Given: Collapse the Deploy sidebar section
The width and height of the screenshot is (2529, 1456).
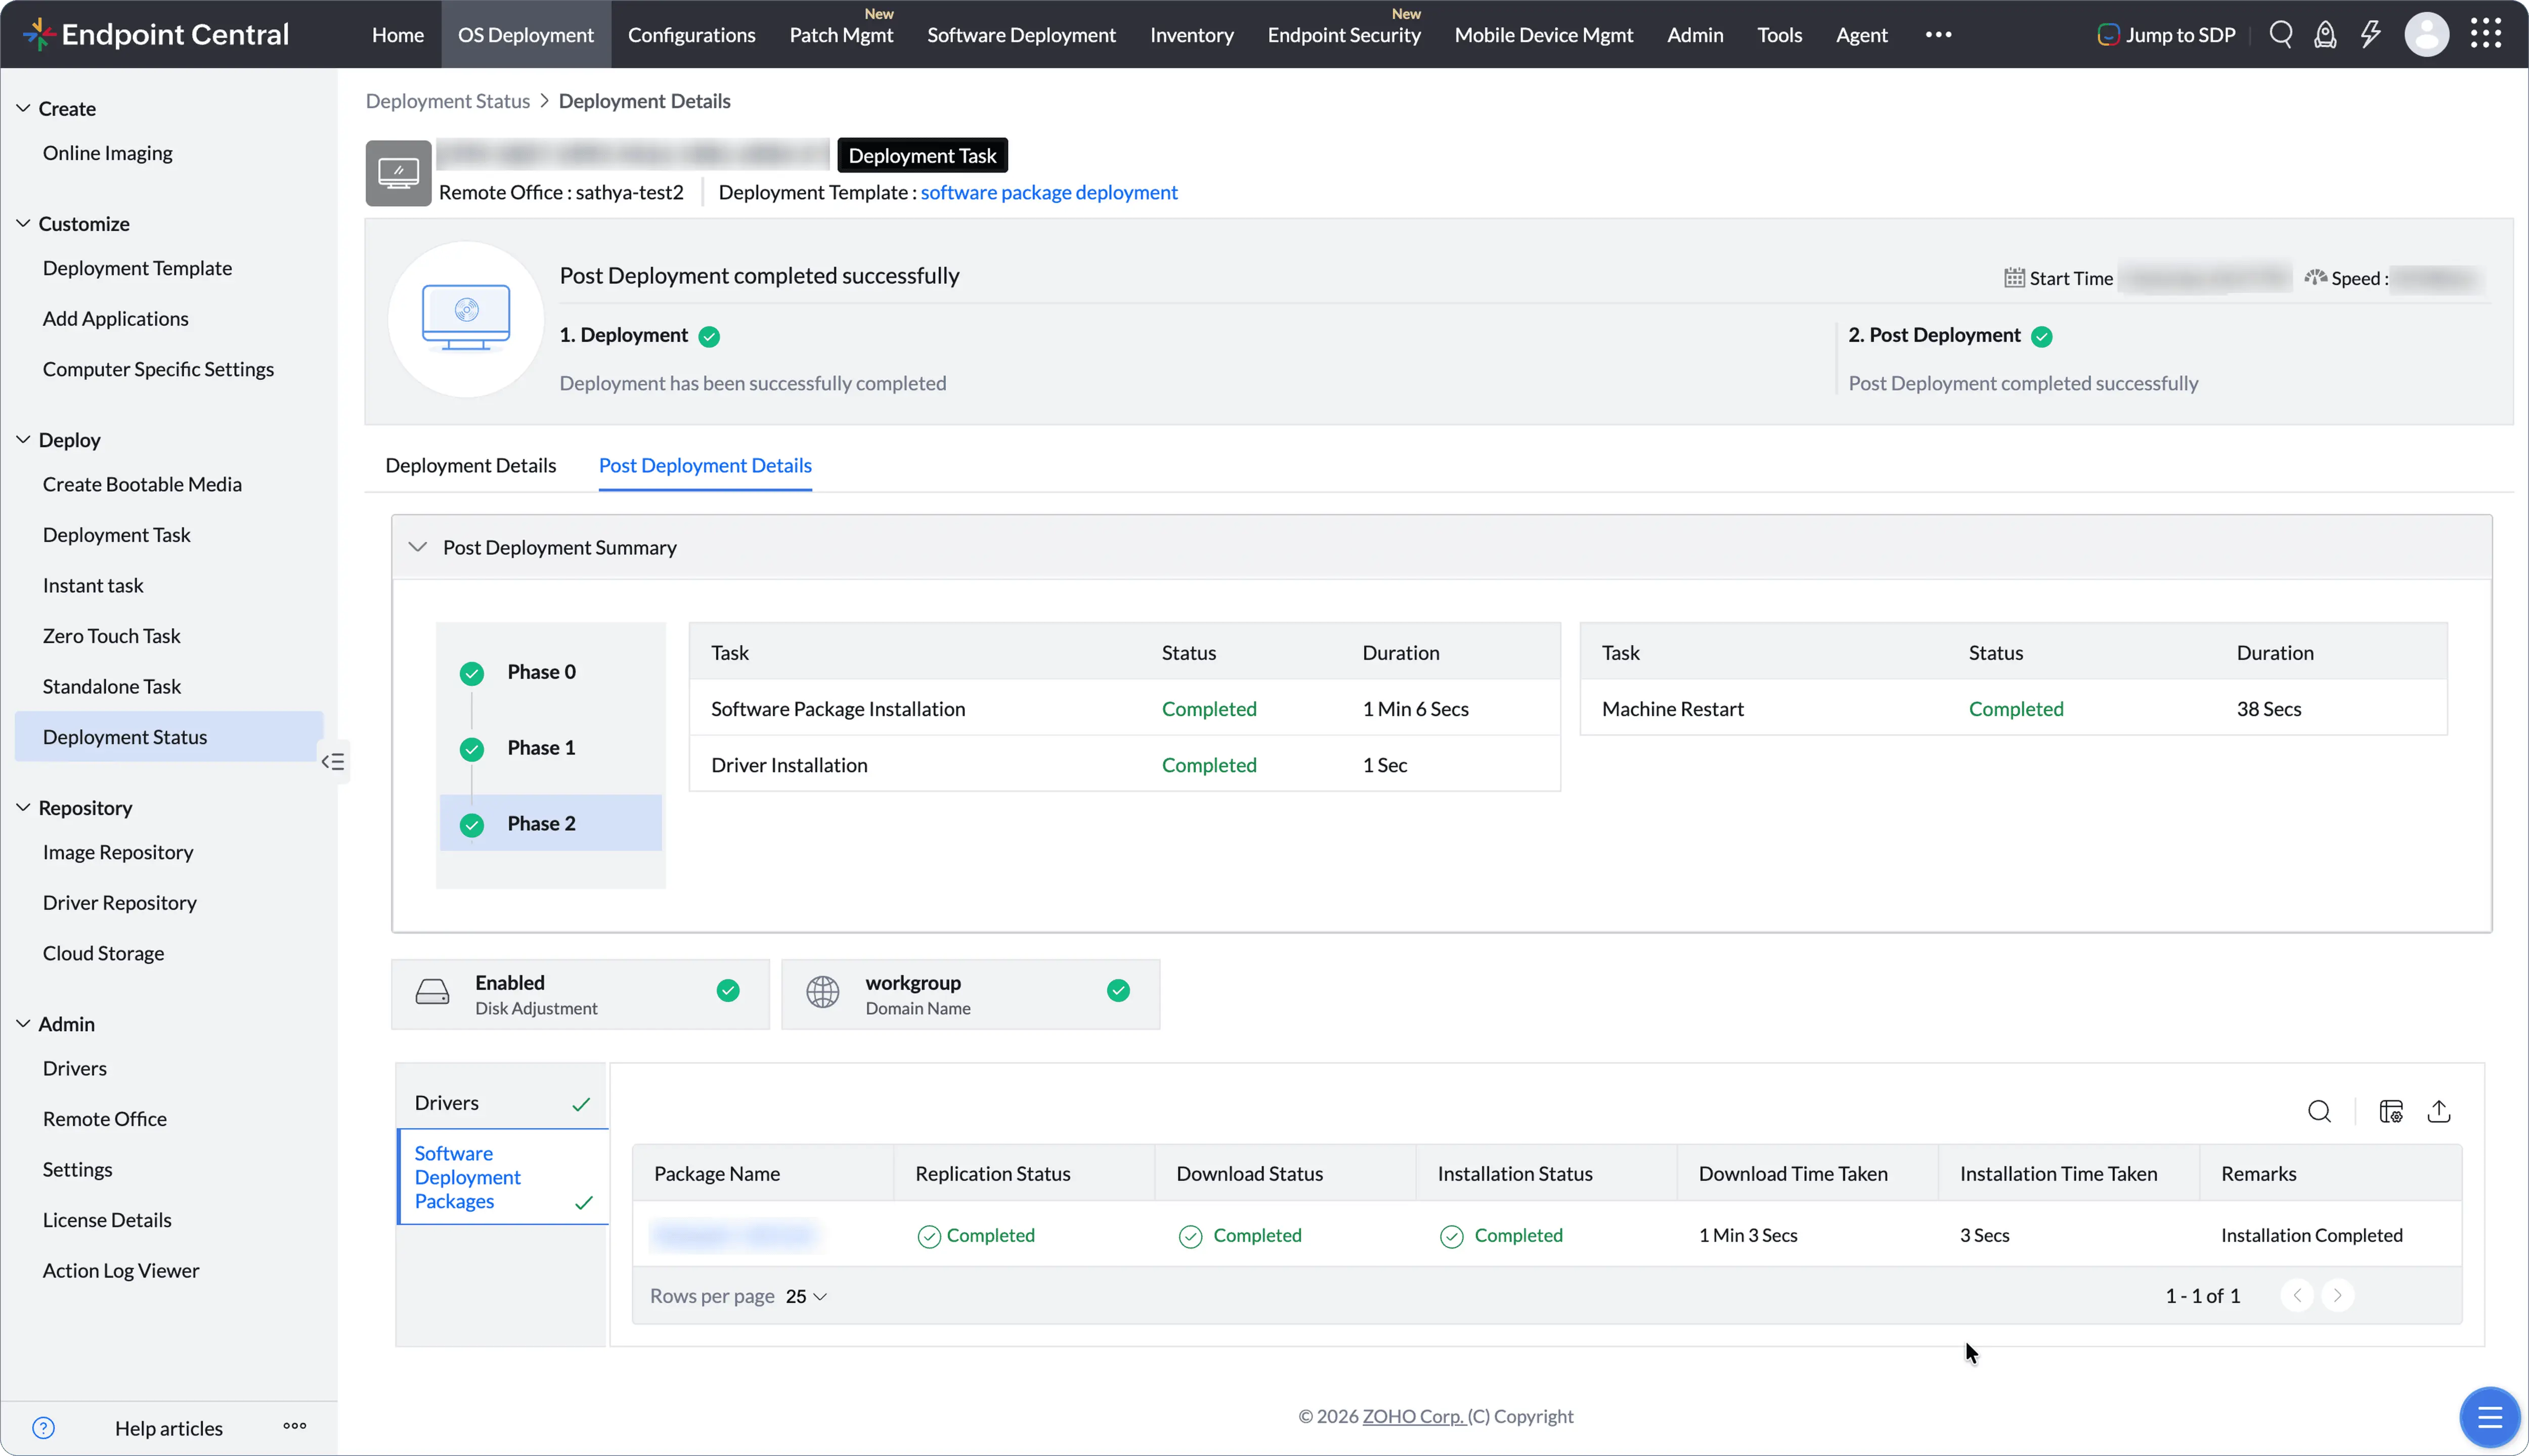Looking at the screenshot, I should click(23, 439).
